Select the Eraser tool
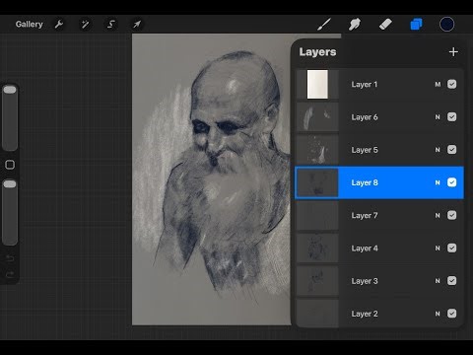The height and width of the screenshot is (355, 473). tap(385, 24)
